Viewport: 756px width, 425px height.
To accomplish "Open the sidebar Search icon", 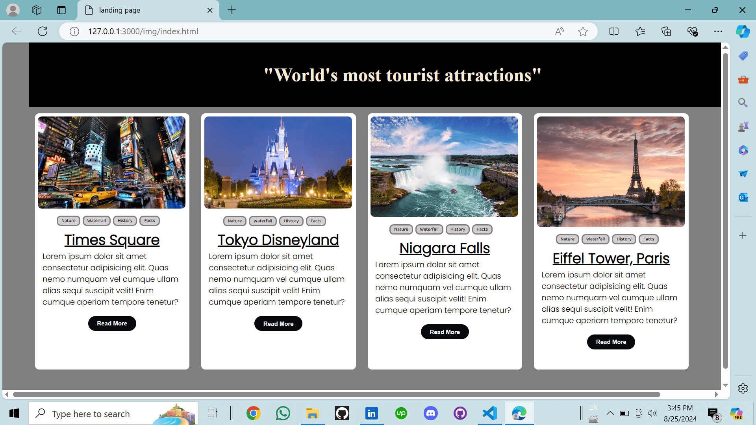I will pyautogui.click(x=743, y=103).
